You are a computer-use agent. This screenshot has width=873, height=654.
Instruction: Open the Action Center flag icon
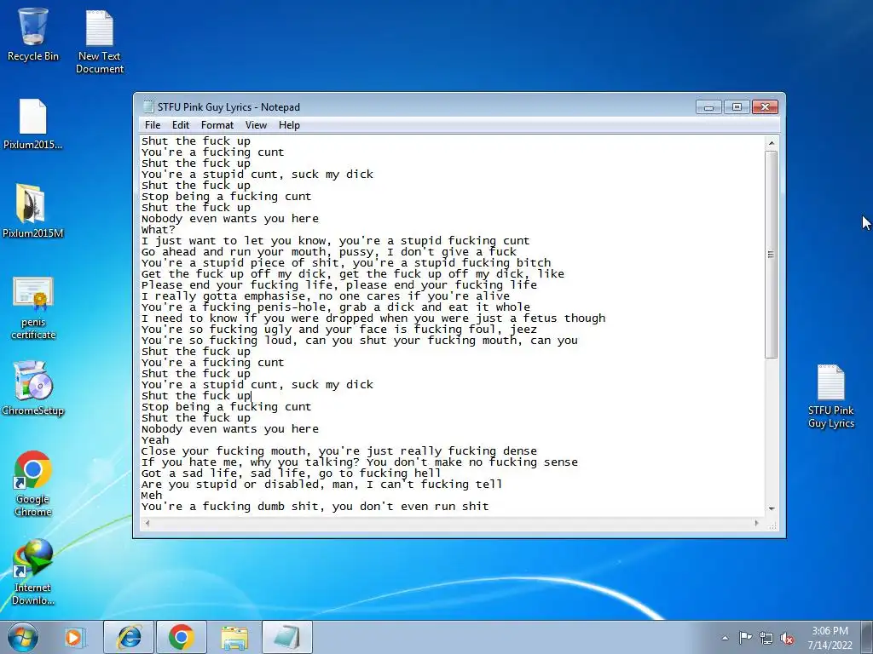pyautogui.click(x=745, y=638)
